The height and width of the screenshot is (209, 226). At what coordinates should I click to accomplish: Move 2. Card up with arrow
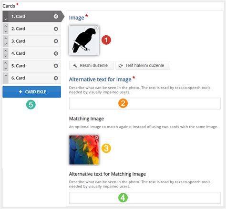[x=6, y=26]
